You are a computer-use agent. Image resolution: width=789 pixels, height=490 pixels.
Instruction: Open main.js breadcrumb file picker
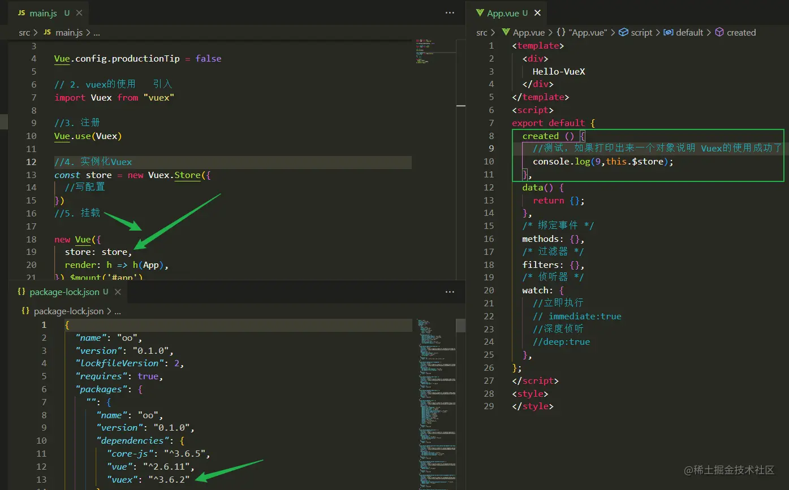click(69, 33)
